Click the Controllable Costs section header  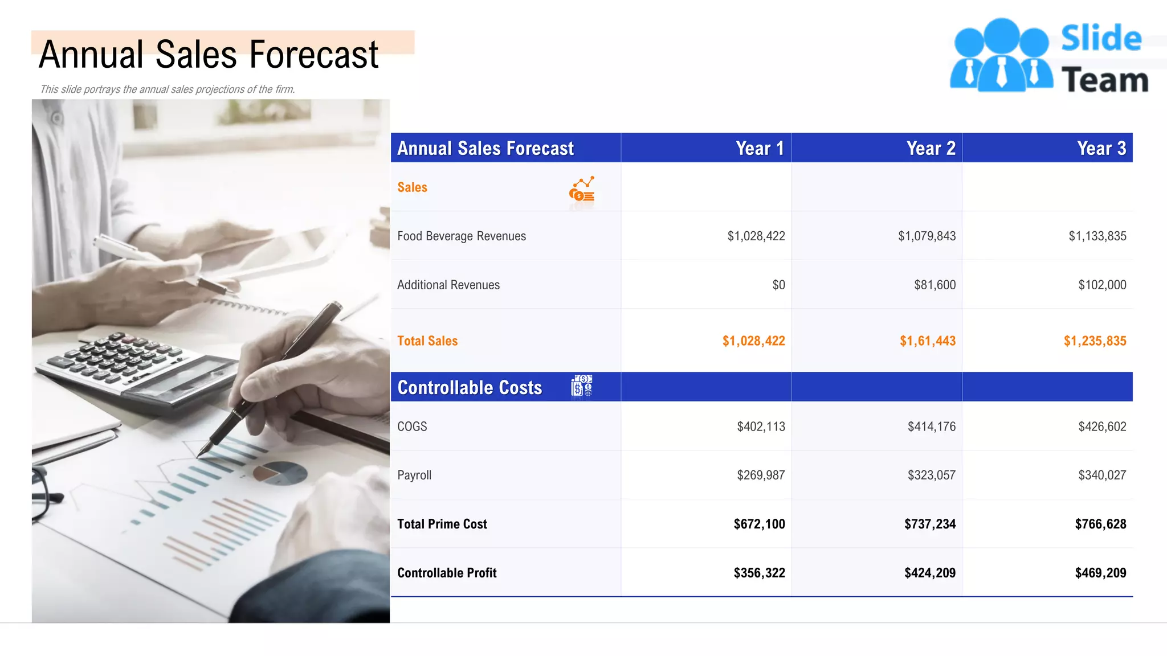coord(470,388)
